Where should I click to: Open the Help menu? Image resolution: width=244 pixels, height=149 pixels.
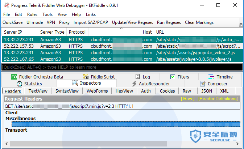(x=76, y=14)
